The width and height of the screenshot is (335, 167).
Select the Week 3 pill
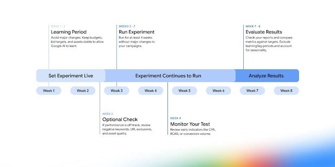(x=117, y=91)
